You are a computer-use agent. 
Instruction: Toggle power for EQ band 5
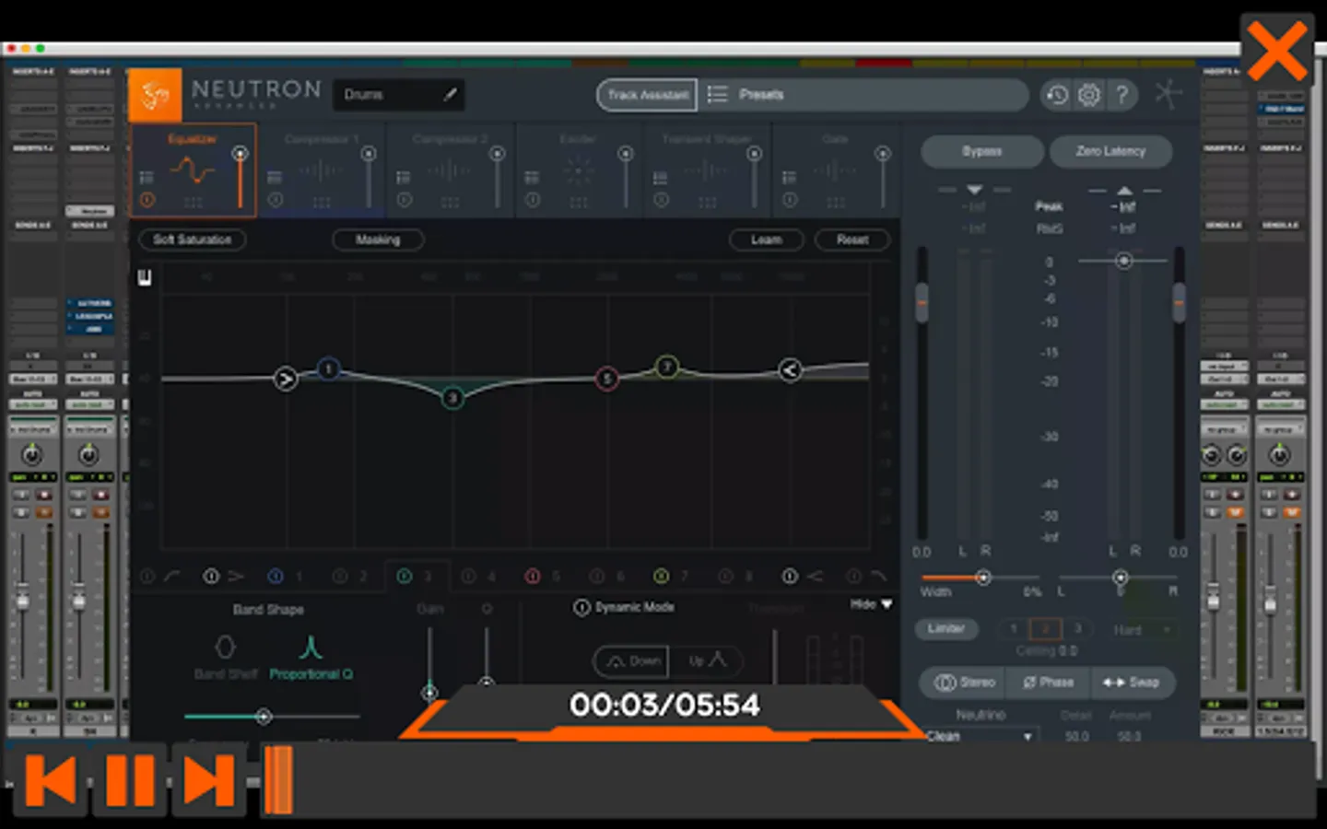click(x=532, y=576)
